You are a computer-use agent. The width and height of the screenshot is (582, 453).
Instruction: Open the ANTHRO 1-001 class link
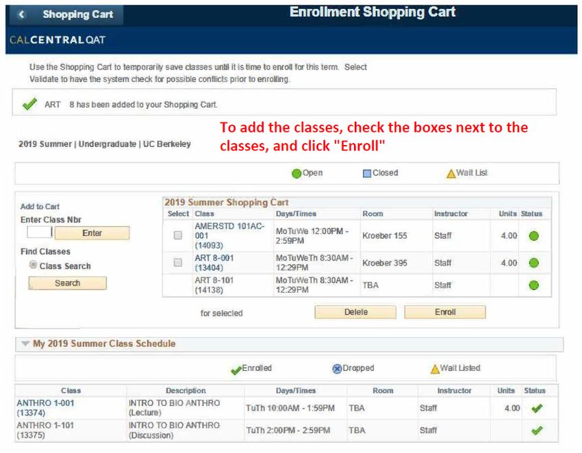point(45,408)
